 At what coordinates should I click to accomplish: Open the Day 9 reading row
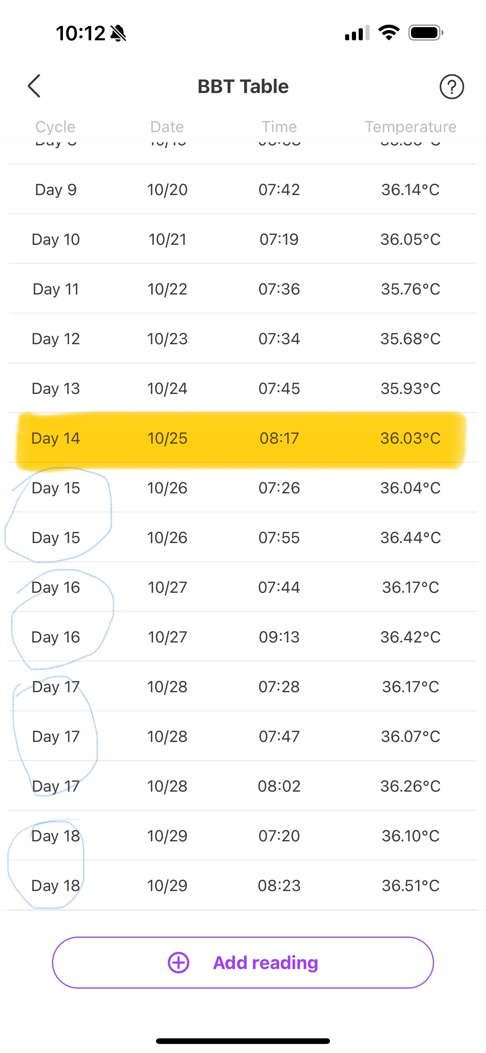point(243,190)
